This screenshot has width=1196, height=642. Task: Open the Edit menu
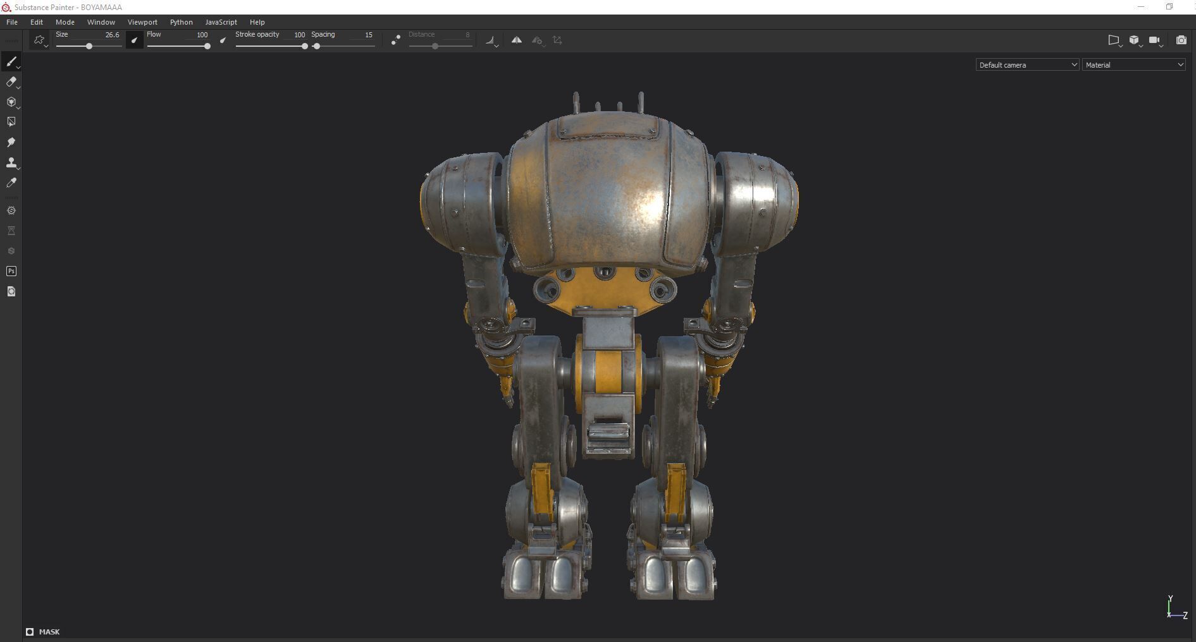pyautogui.click(x=37, y=22)
